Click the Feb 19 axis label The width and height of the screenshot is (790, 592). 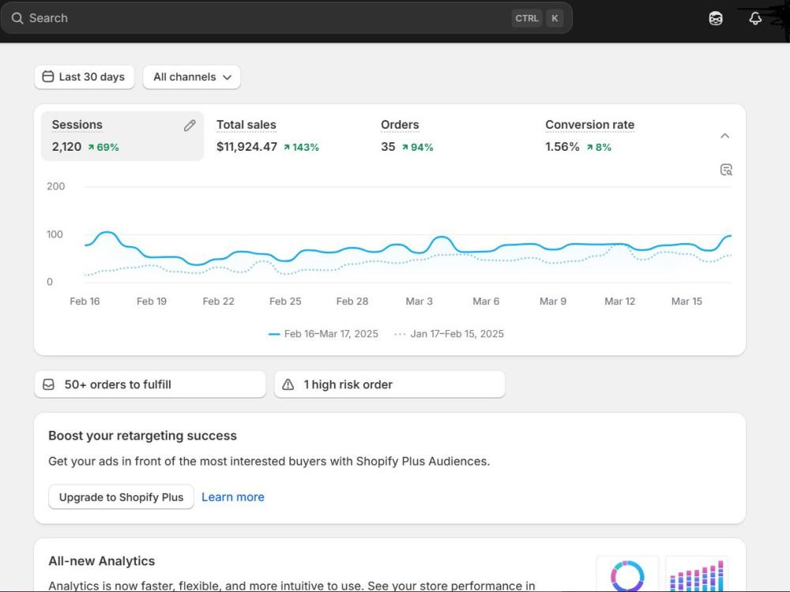click(152, 301)
